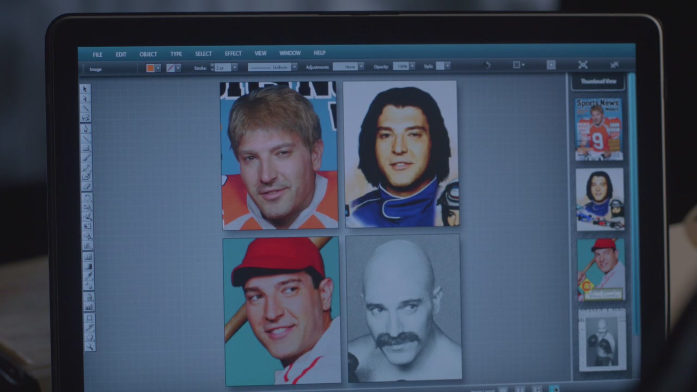Choose the Scale tool
Viewport: 697px width, 392px height.
coord(87,207)
